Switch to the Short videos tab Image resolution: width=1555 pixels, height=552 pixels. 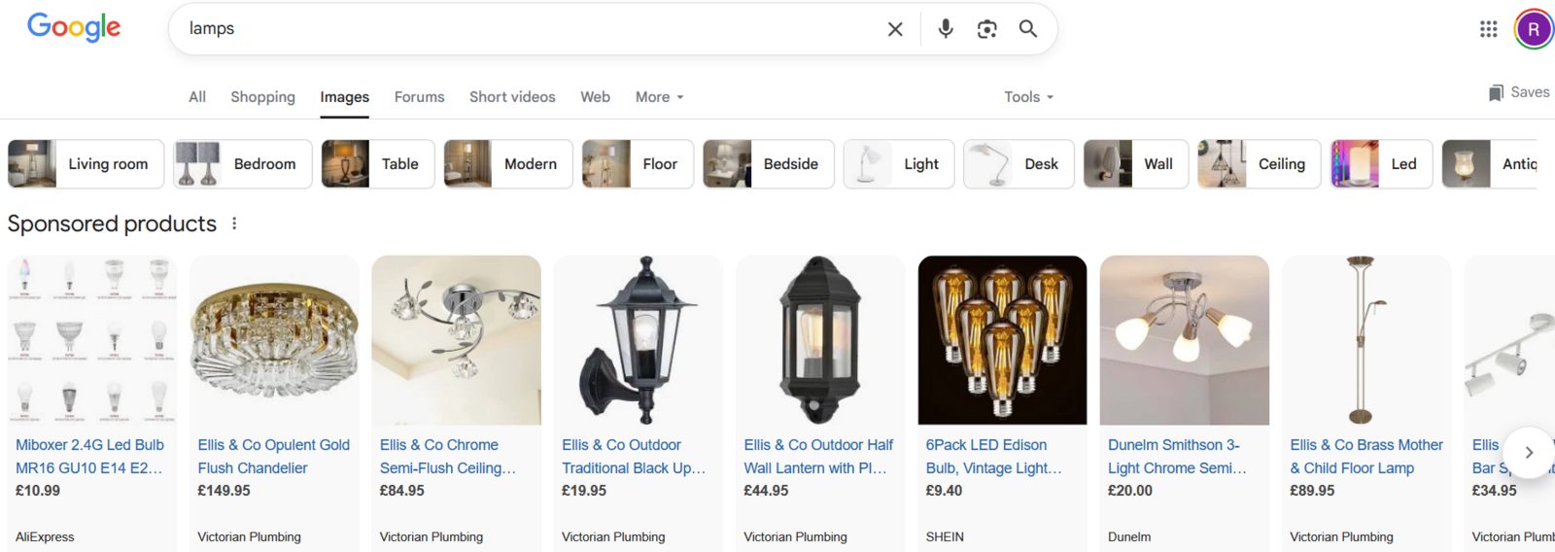512,97
